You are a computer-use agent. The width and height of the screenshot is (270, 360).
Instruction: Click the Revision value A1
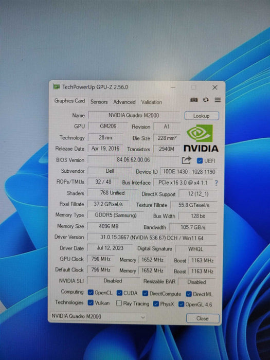coord(167,127)
